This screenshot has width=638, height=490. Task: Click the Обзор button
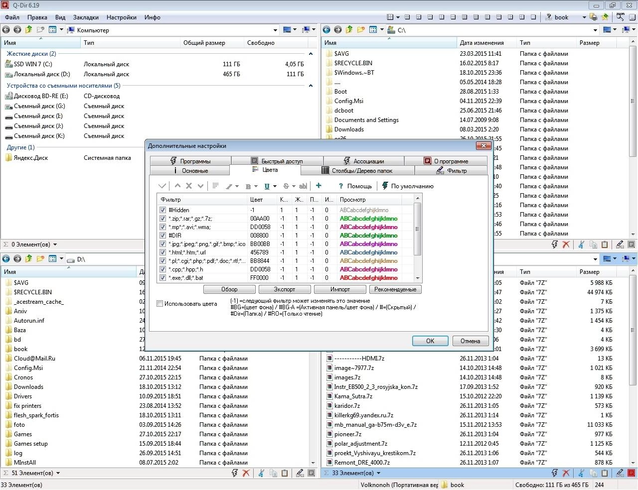click(229, 289)
